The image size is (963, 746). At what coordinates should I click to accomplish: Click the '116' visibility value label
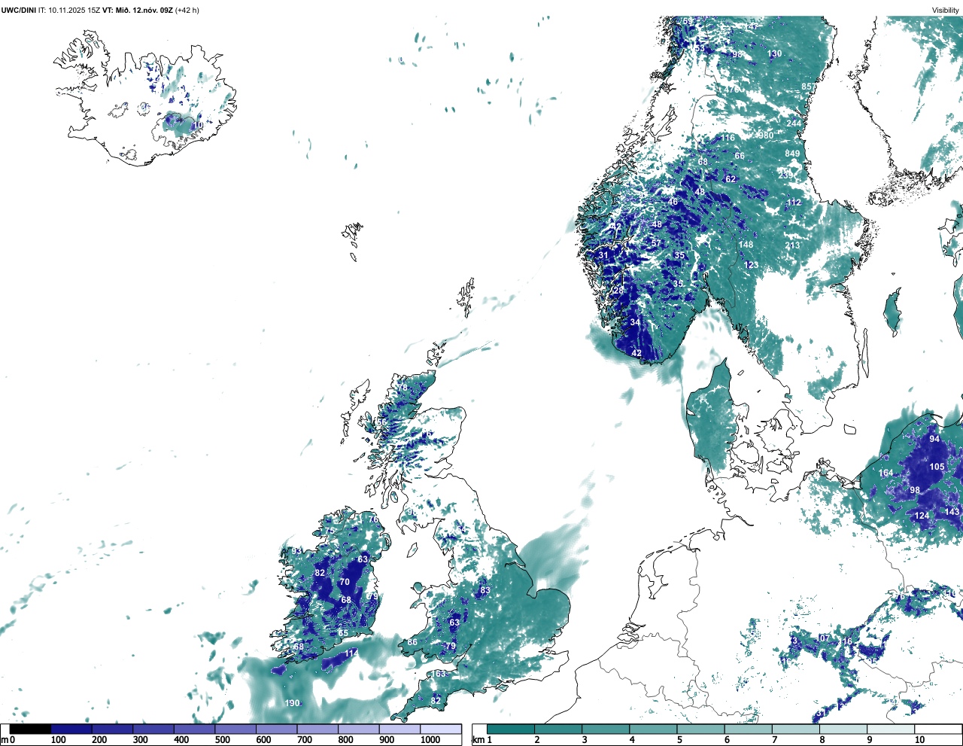[x=728, y=138]
